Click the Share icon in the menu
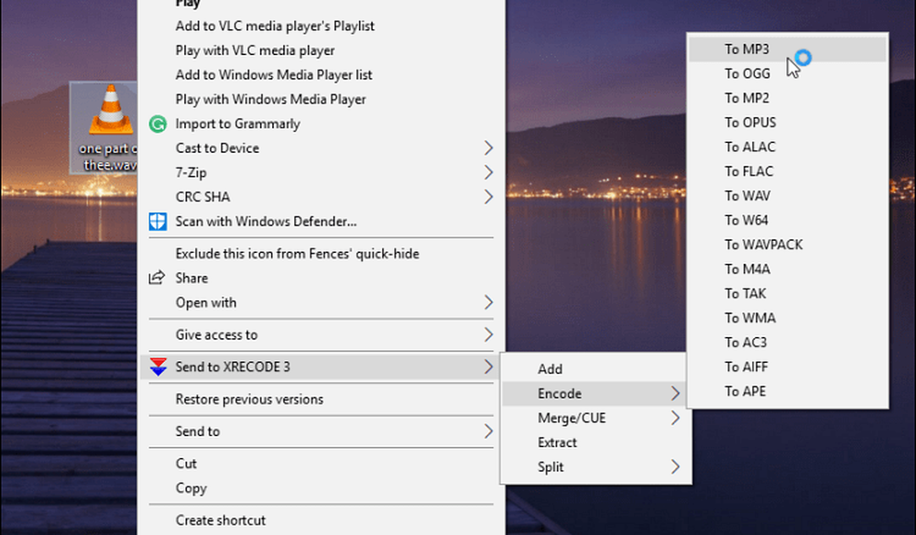This screenshot has height=535, width=916. click(x=158, y=278)
